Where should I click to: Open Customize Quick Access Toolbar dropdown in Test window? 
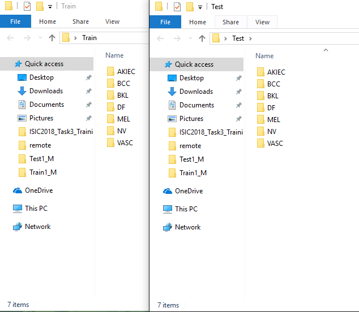pos(200,7)
